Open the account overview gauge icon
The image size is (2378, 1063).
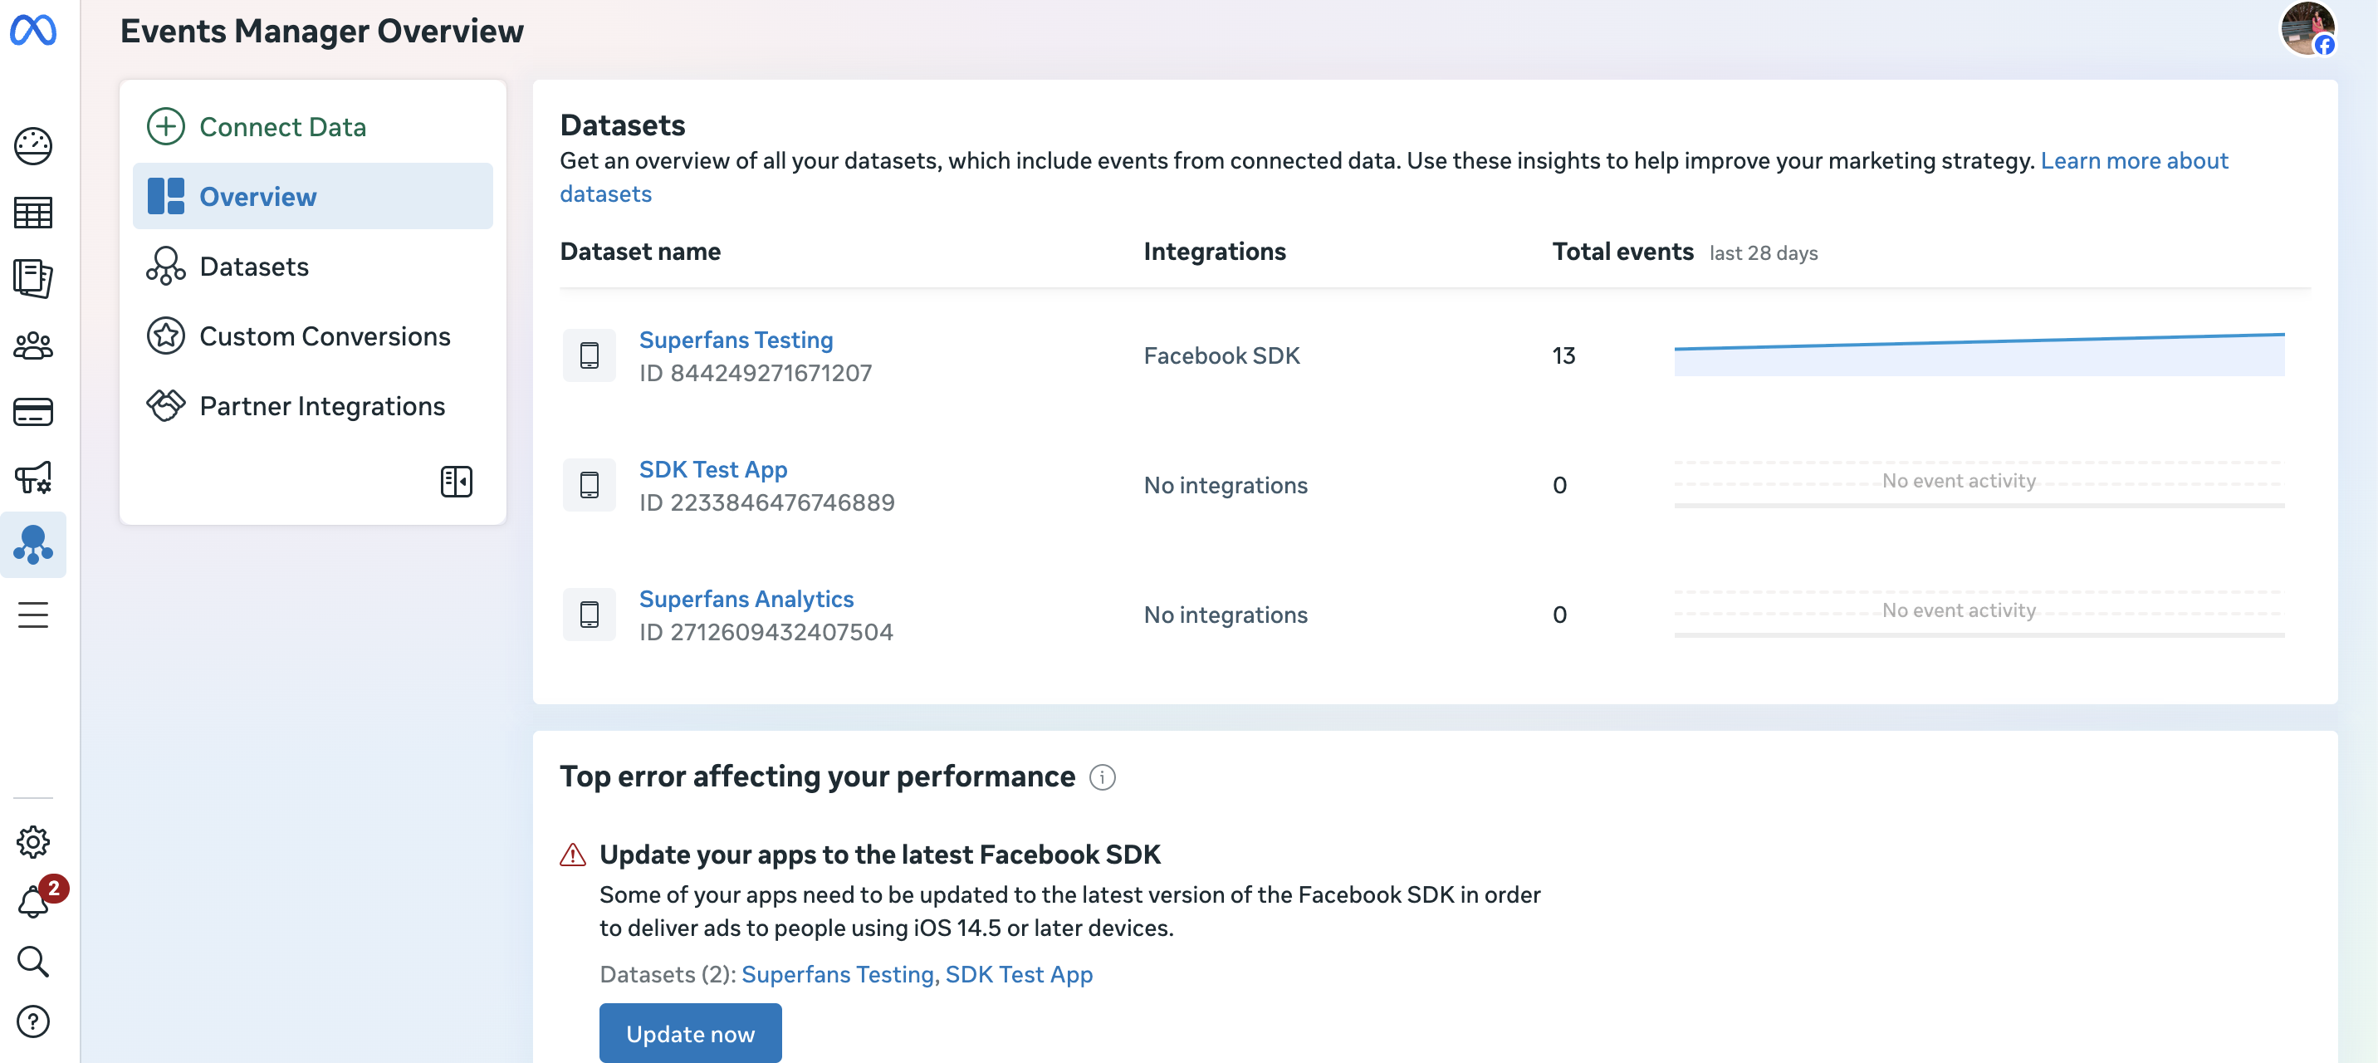pos(33,146)
